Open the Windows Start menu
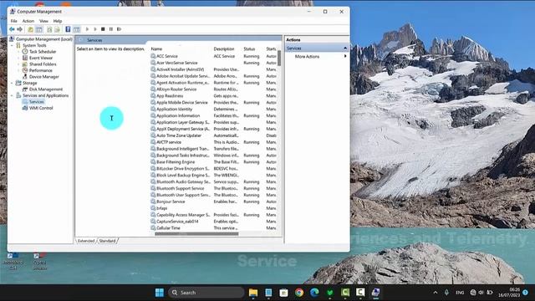 (x=160, y=293)
